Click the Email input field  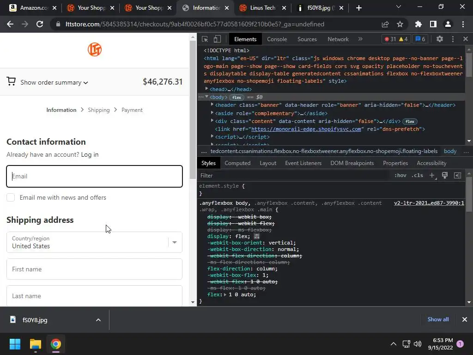pyautogui.click(x=94, y=176)
